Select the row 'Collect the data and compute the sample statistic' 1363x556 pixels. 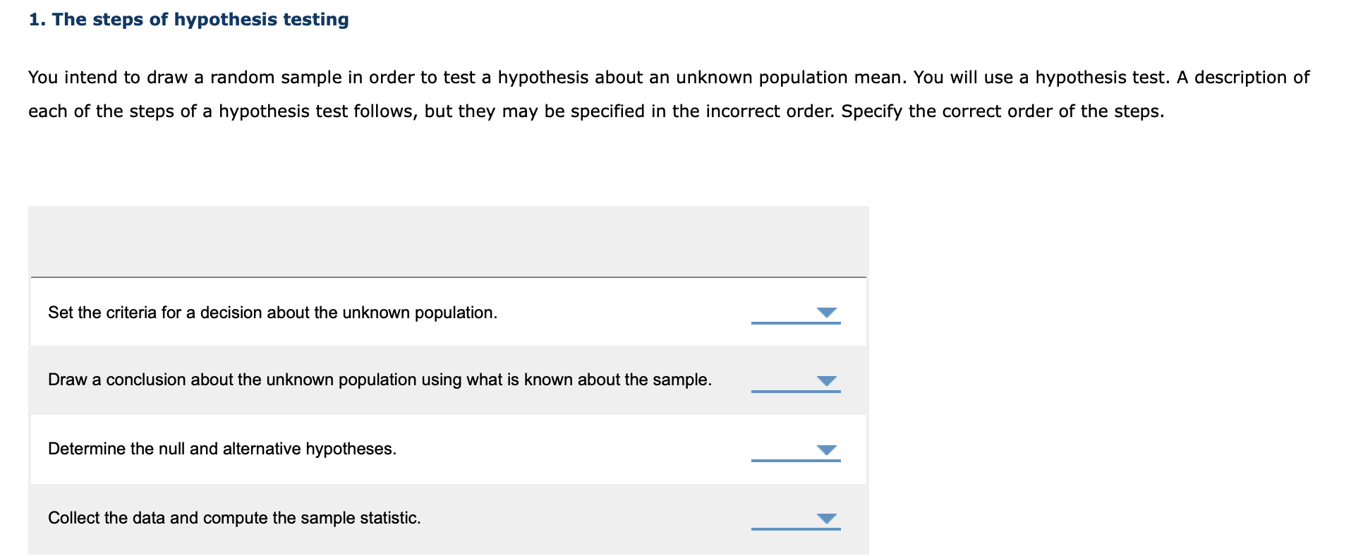tap(234, 518)
